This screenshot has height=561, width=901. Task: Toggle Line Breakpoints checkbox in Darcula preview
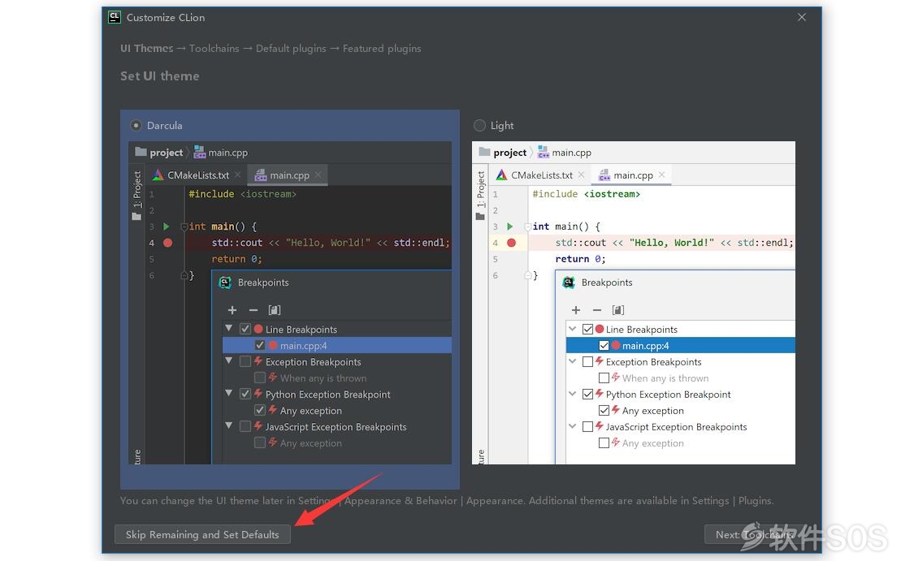tap(245, 329)
